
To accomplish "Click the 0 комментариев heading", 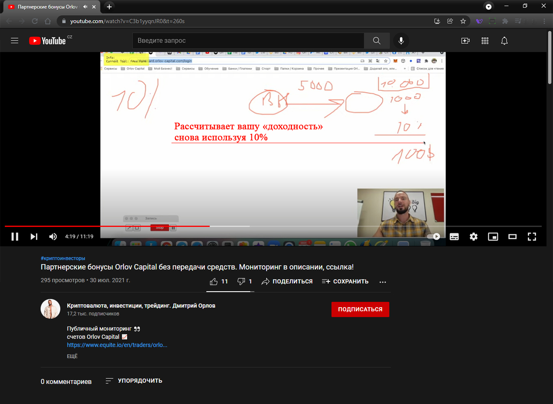I will tap(66, 381).
